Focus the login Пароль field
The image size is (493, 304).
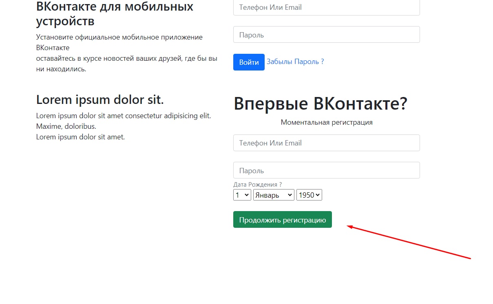pos(326,35)
